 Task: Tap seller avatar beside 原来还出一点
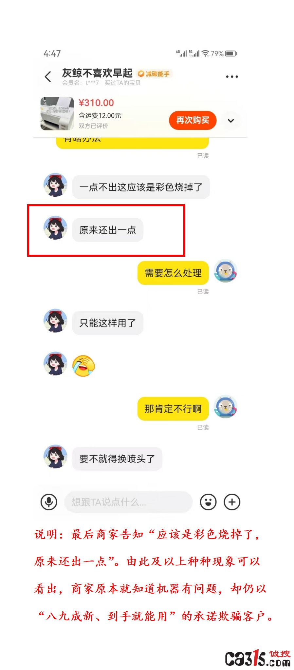tap(55, 227)
